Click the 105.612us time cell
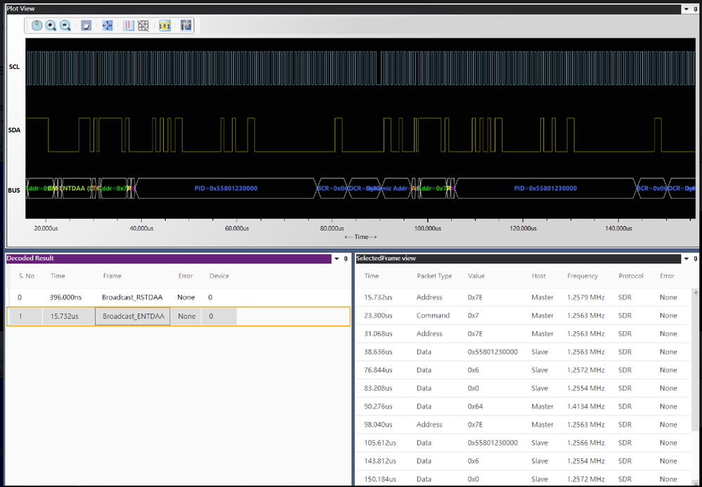 pos(380,443)
